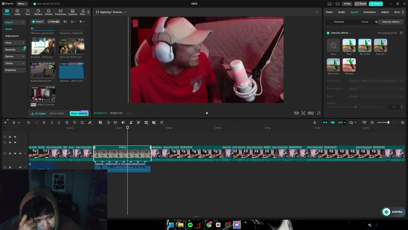This screenshot has height=230, width=408.
Task: Open the Transitions panel
Action: 60,12
